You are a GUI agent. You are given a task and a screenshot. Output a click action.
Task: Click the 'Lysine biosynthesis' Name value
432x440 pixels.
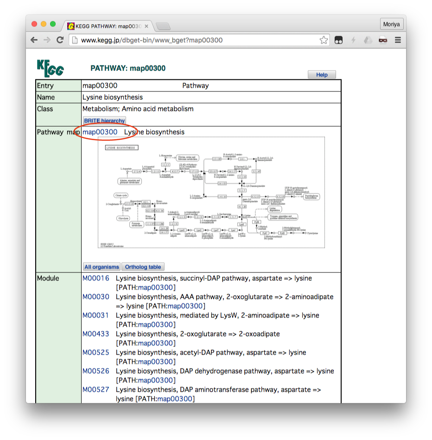coord(113,97)
